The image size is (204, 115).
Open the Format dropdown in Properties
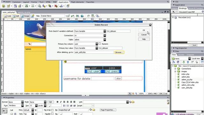[x=22, y=102]
